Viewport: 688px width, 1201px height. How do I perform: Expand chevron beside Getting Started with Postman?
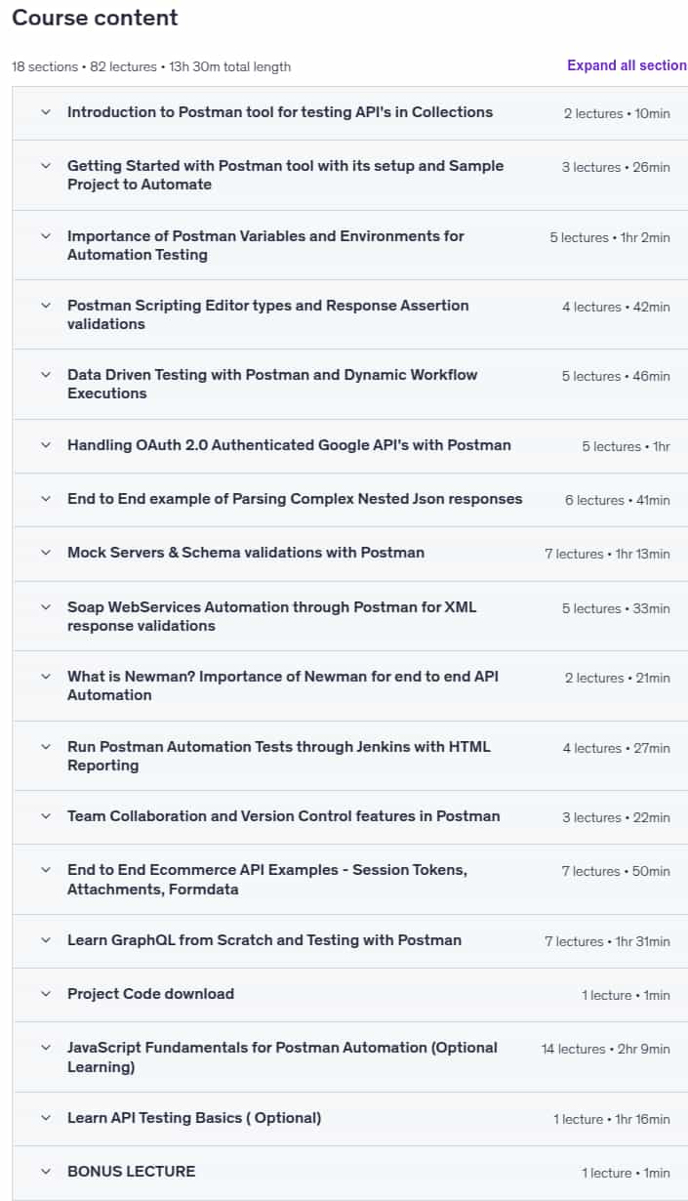[45, 166]
